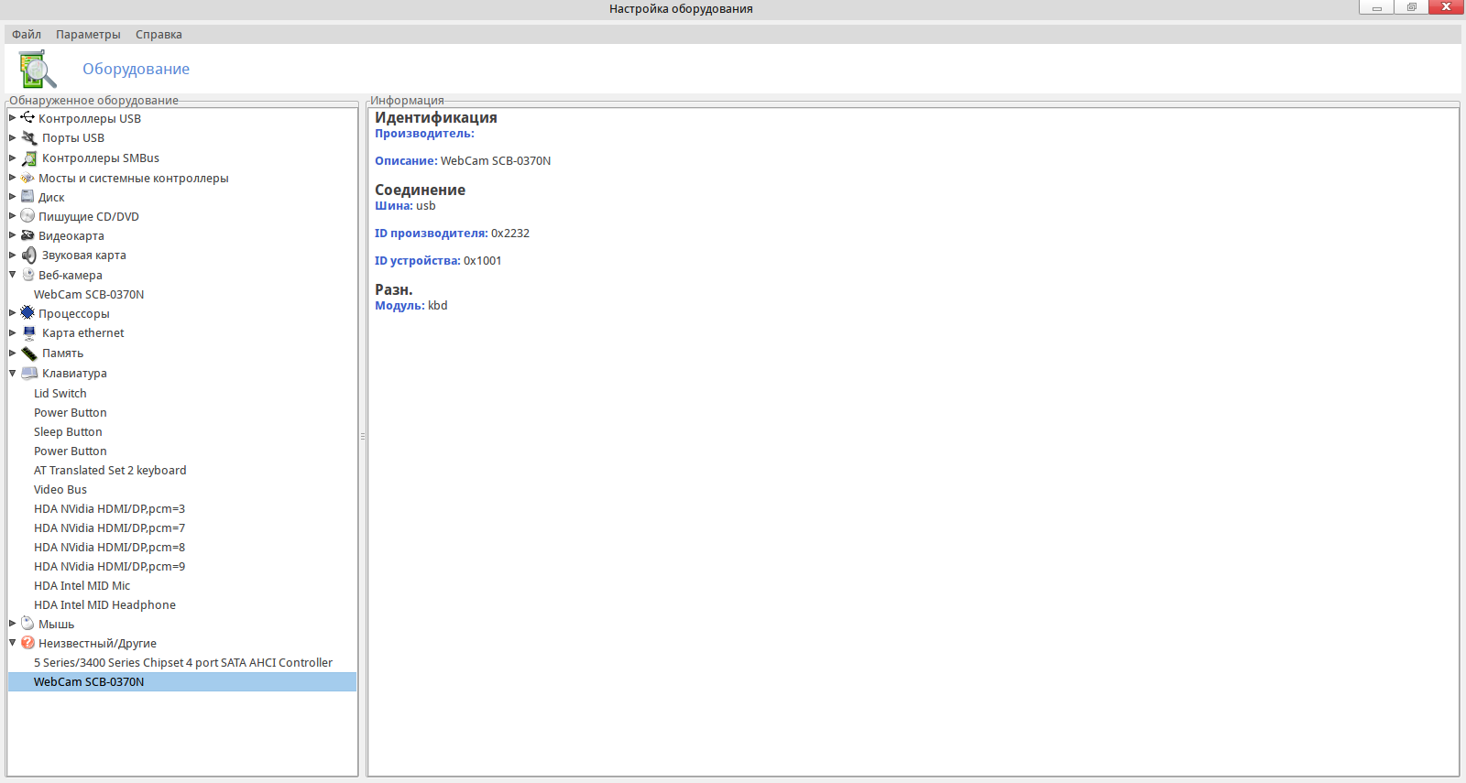This screenshot has width=1466, height=783.
Task: Expand the Контроллеры USB tree node
Action: point(13,118)
